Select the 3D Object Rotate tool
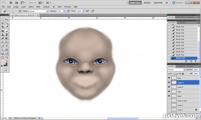 3,54
